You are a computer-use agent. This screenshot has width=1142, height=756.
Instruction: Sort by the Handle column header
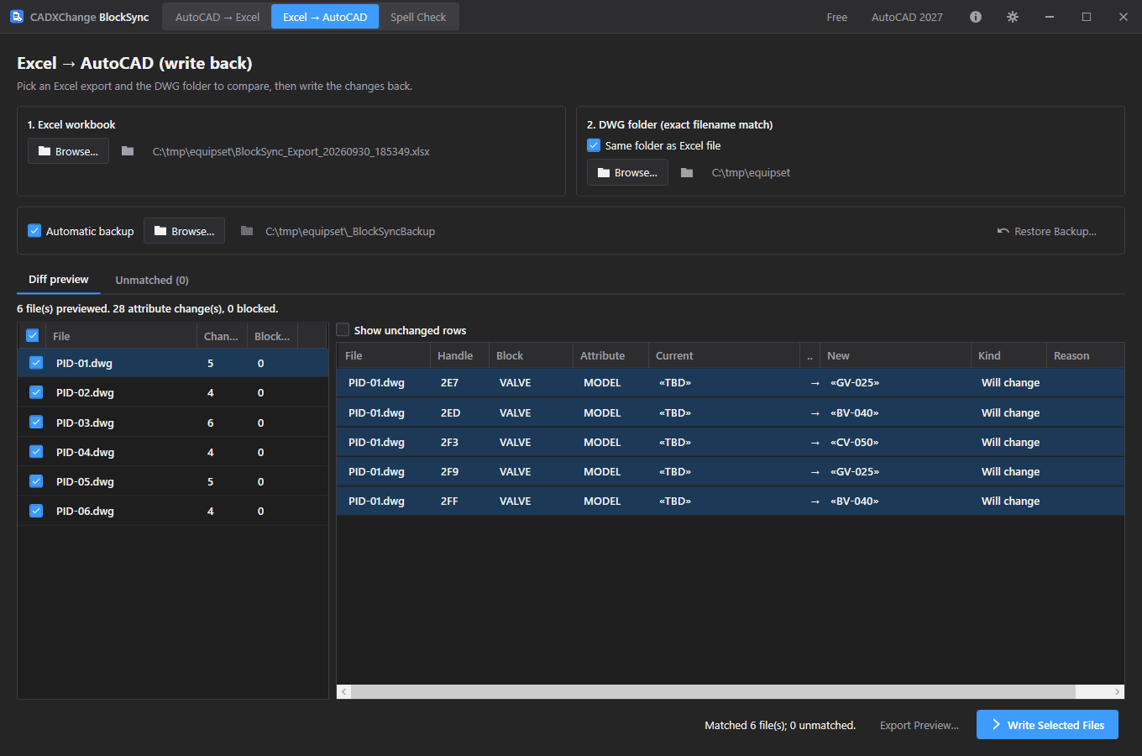click(458, 355)
